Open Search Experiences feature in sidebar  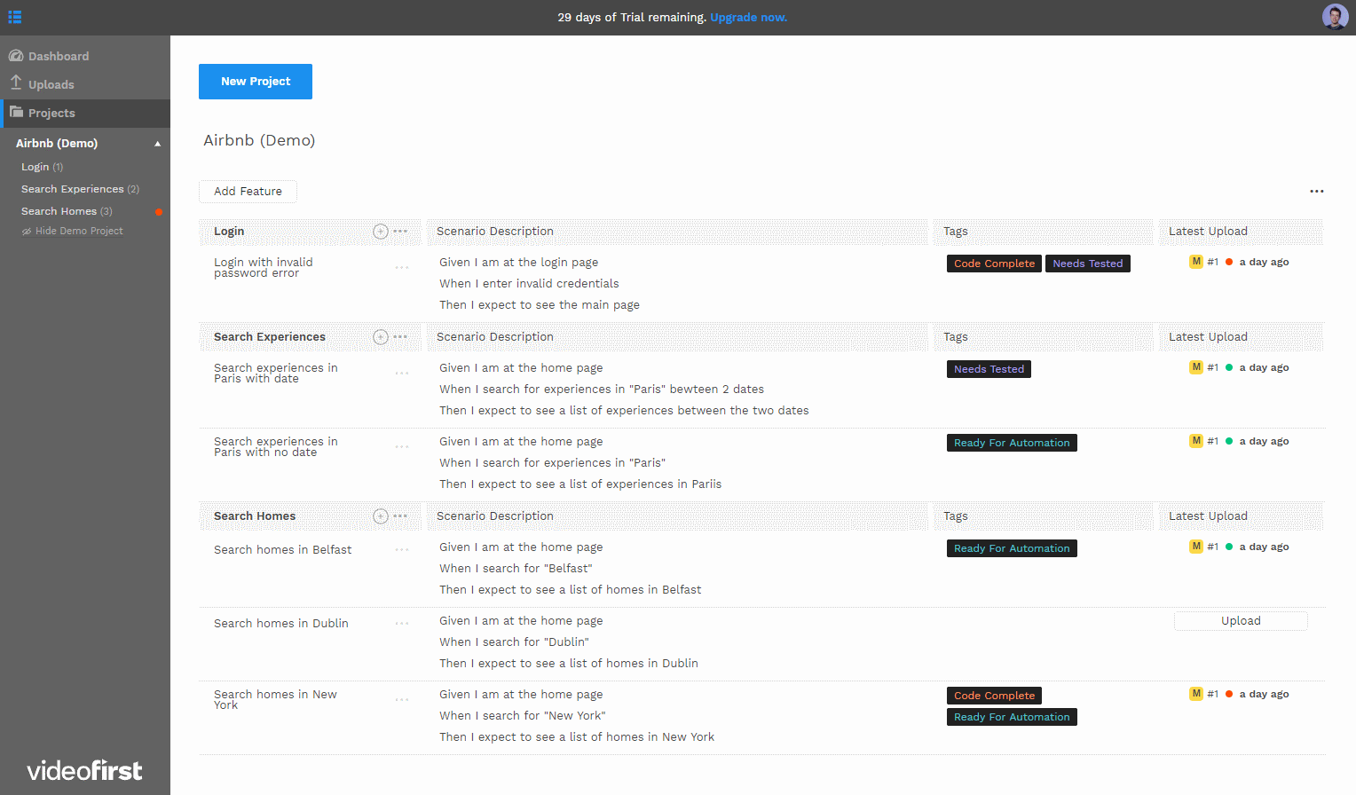pyautogui.click(x=80, y=189)
